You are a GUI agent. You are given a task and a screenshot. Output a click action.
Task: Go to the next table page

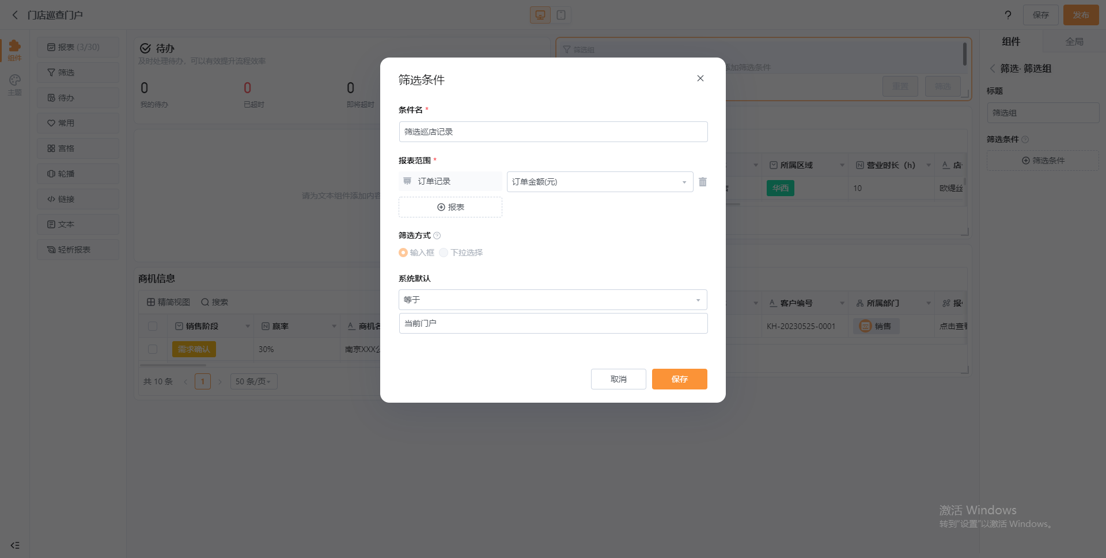click(x=220, y=381)
